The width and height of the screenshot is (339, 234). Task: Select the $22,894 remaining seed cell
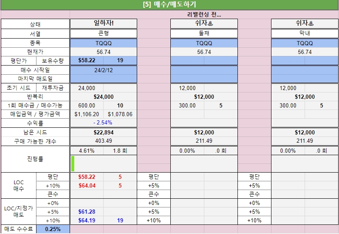104,132
